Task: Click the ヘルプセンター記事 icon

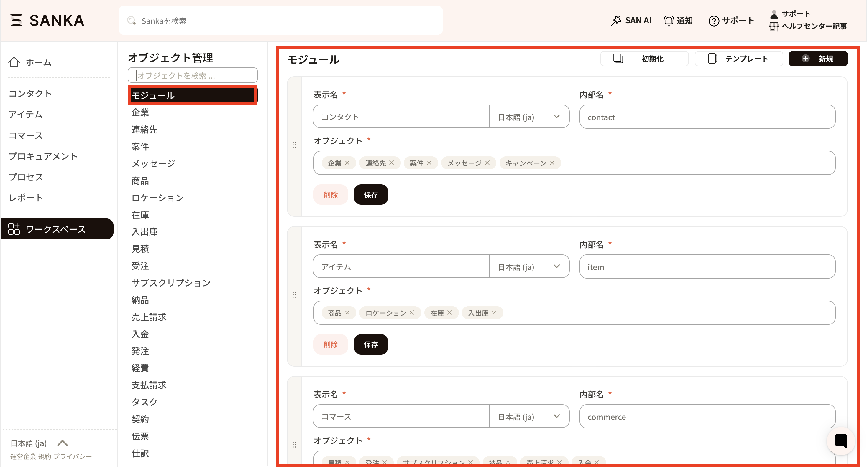Action: 774,26
